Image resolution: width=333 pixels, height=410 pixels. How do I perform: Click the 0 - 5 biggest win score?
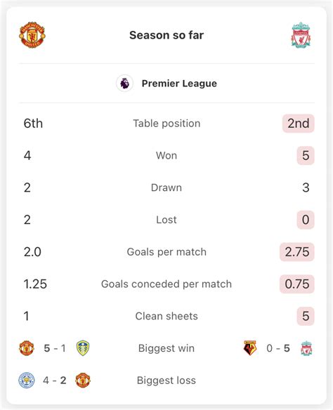pyautogui.click(x=278, y=348)
